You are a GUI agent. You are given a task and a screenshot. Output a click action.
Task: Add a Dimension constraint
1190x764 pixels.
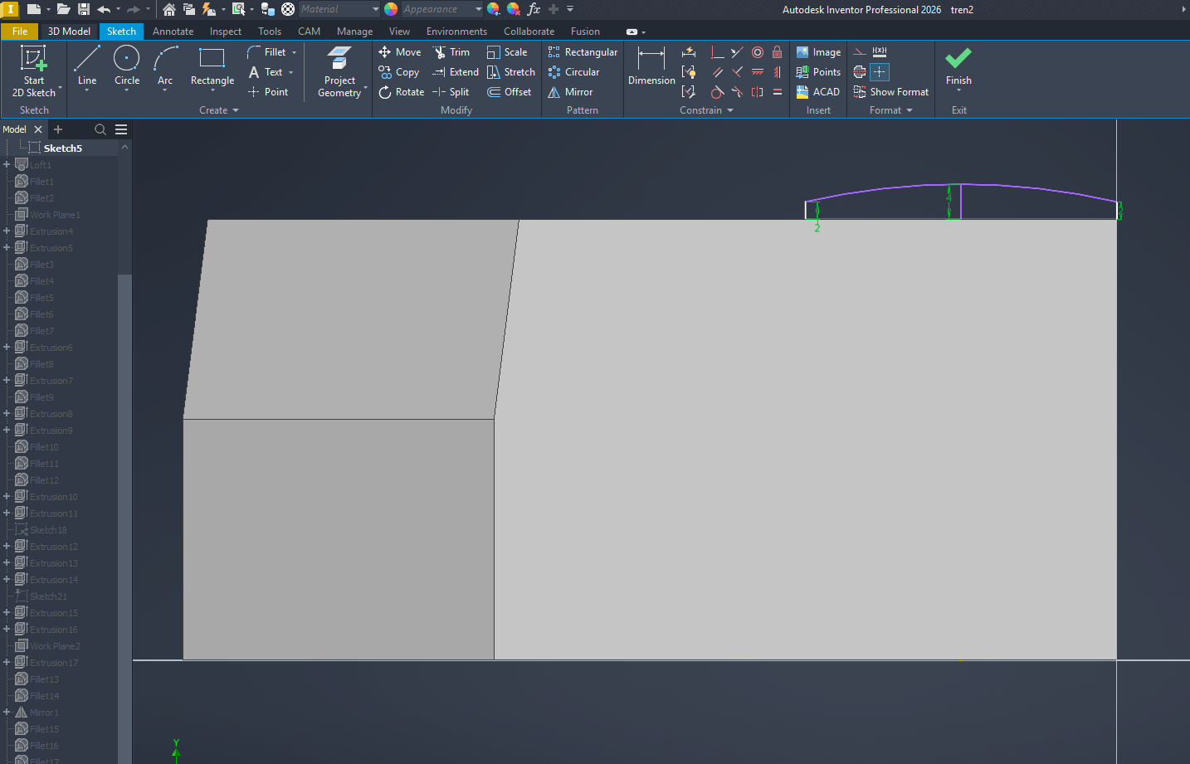651,66
